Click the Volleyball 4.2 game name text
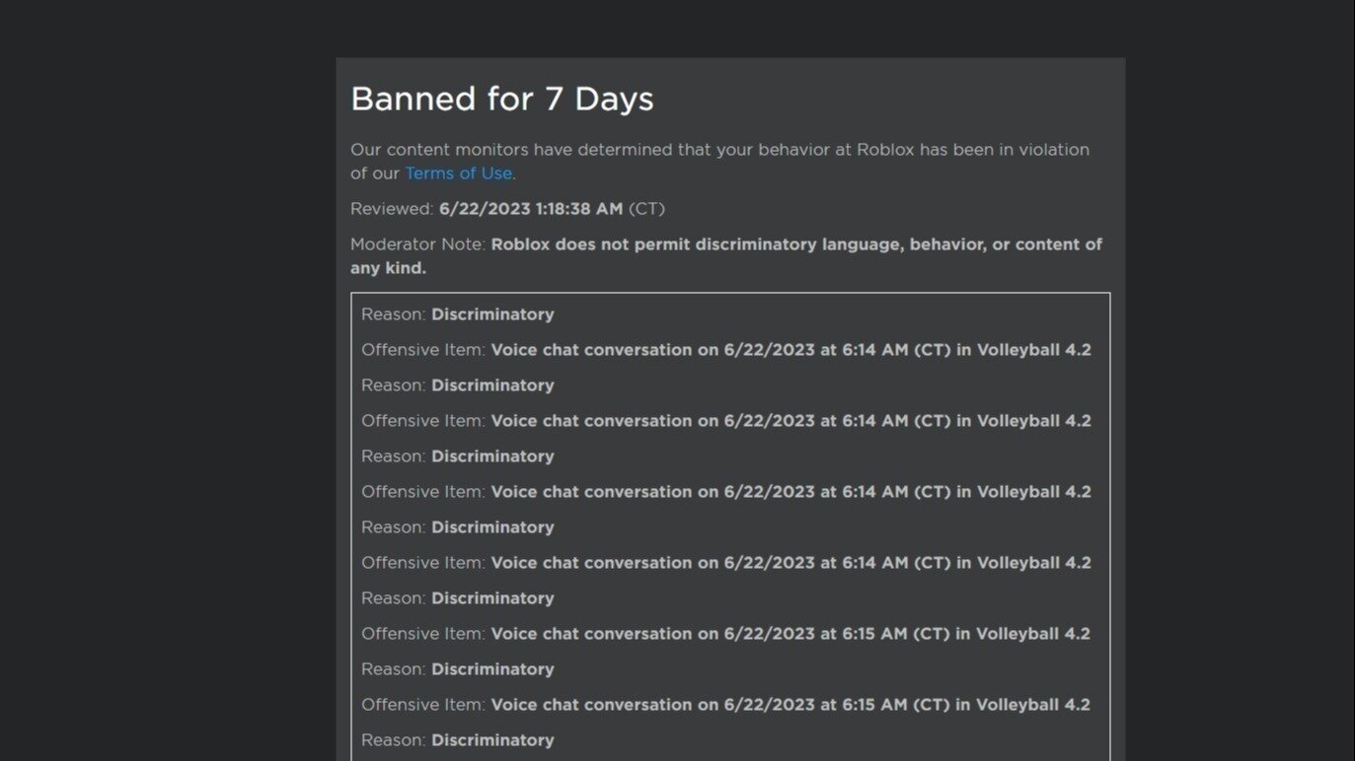The height and width of the screenshot is (761, 1355). click(1033, 349)
